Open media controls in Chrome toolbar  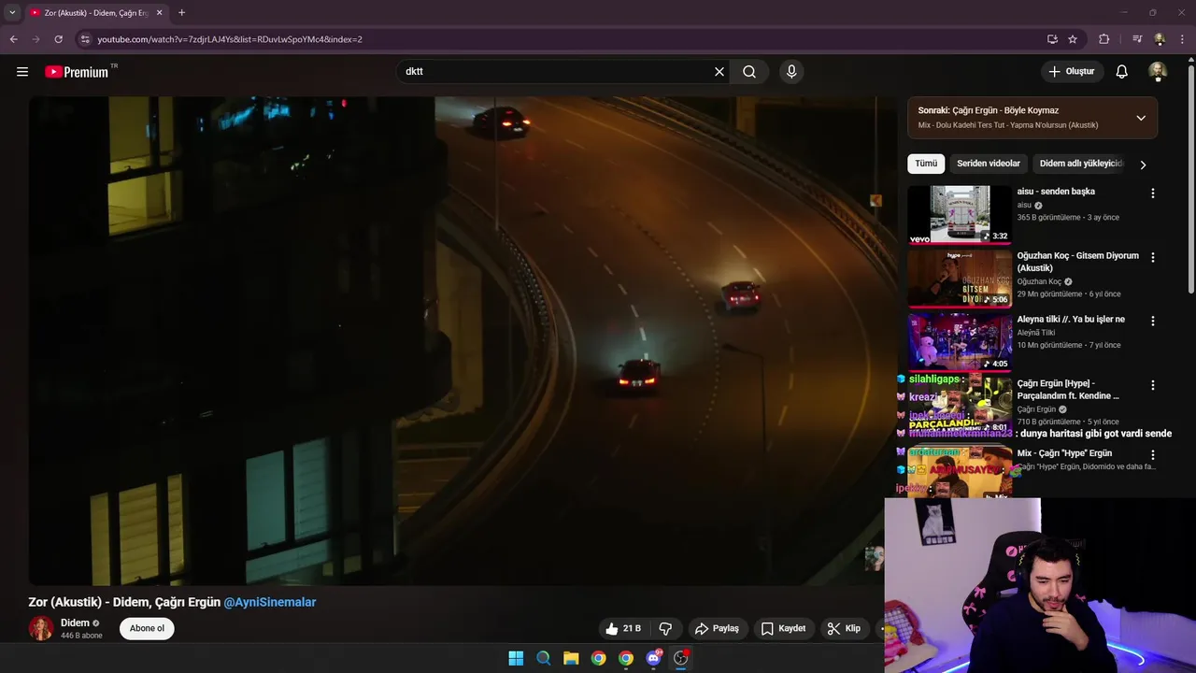pos(1137,39)
